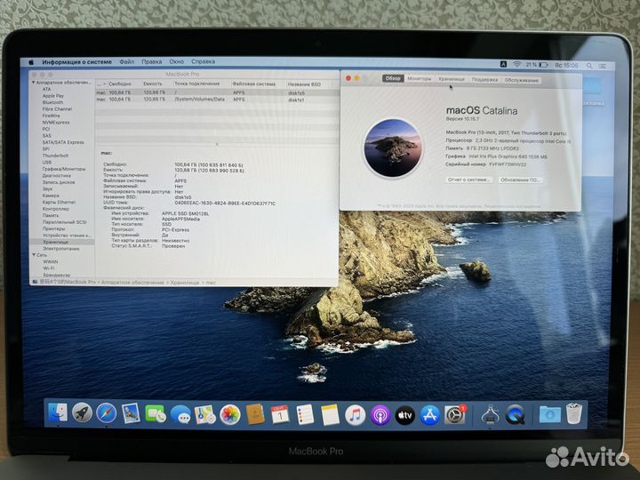Launch Launchpad rocket icon in Dock
The image size is (640, 480).
[82, 413]
